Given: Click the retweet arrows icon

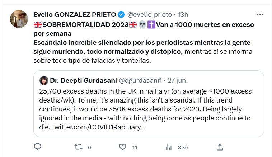Looking at the screenshot, I should pos(78,147).
